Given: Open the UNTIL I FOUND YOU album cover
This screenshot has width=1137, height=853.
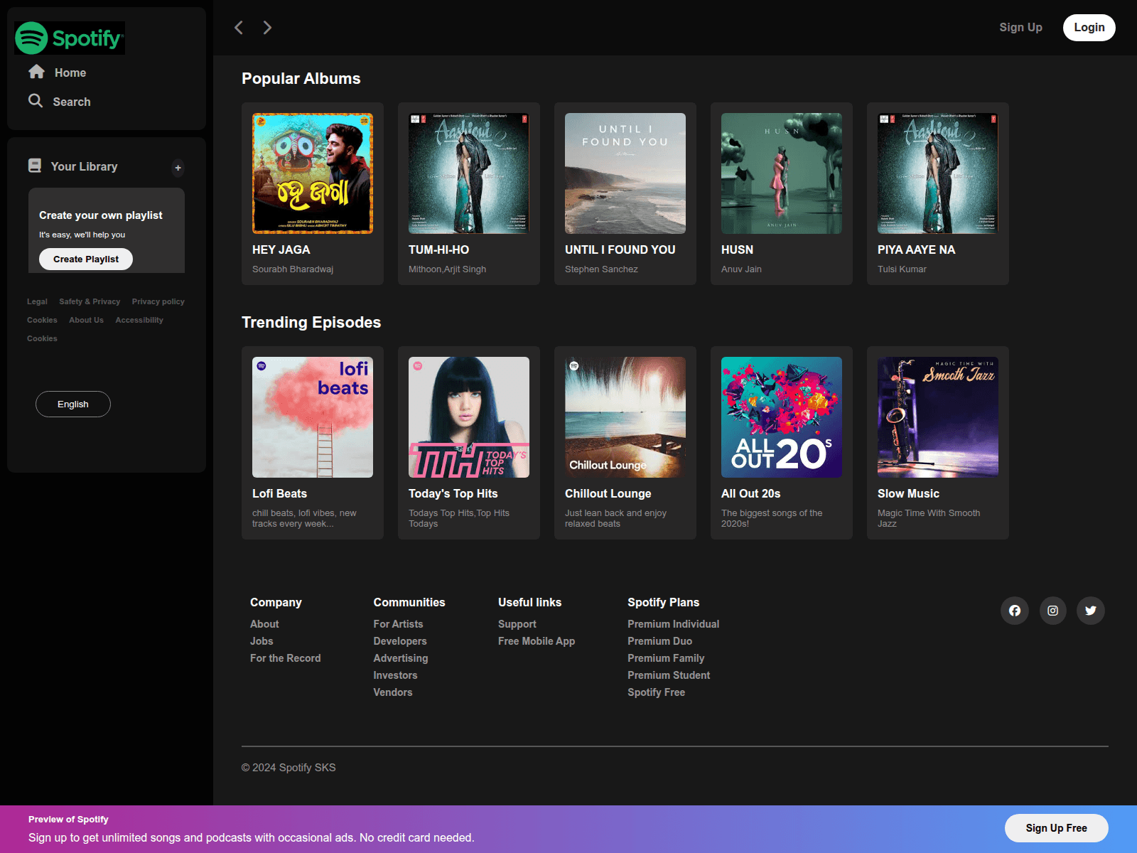Looking at the screenshot, I should pyautogui.click(x=625, y=173).
